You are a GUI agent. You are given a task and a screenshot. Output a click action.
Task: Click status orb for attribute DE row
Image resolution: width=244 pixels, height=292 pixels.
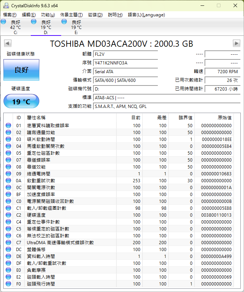8,256
